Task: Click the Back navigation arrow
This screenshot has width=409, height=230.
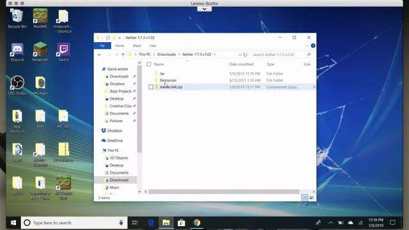Action: (100, 54)
